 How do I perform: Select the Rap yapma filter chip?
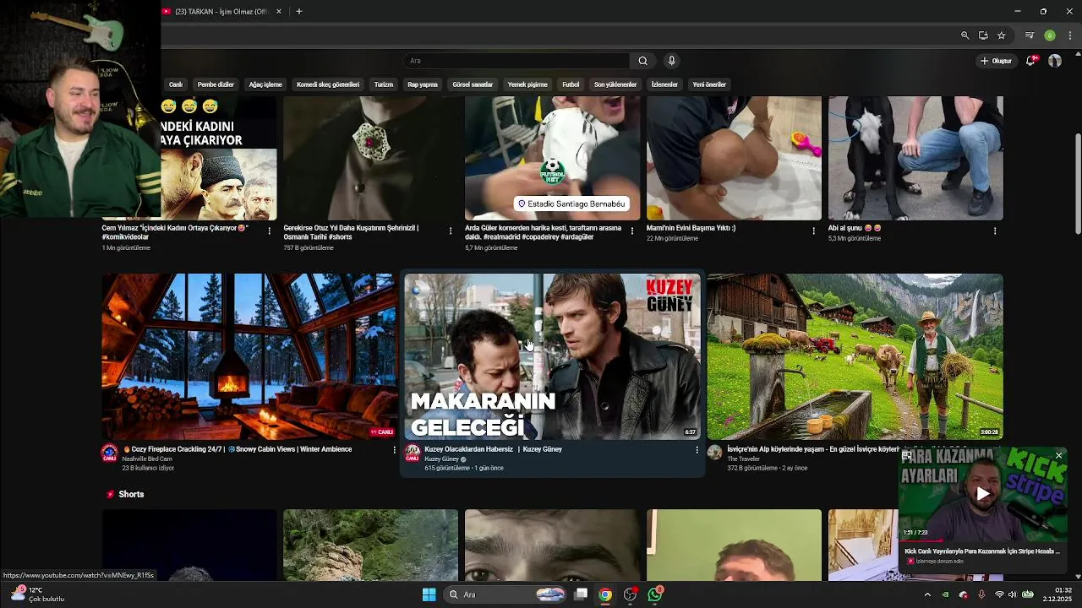[x=423, y=84]
